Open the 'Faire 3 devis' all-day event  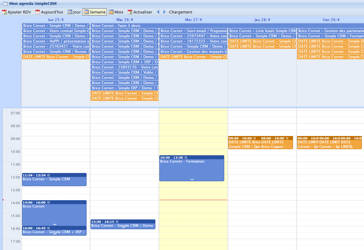point(227,26)
